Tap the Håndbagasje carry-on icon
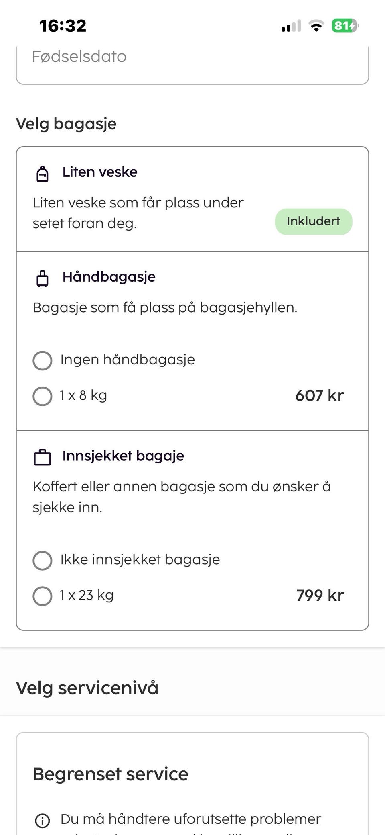Screen dimensions: 385x835 click(x=42, y=278)
